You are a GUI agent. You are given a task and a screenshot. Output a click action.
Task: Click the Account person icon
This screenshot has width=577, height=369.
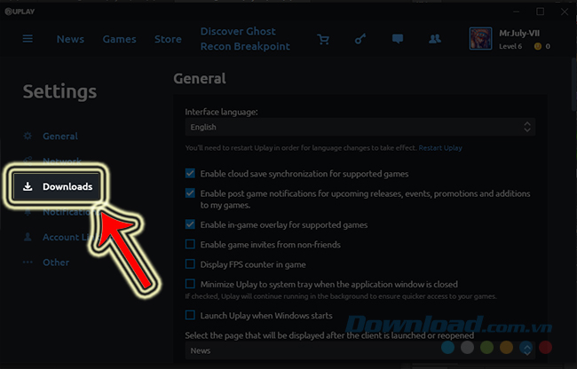[x=28, y=237]
